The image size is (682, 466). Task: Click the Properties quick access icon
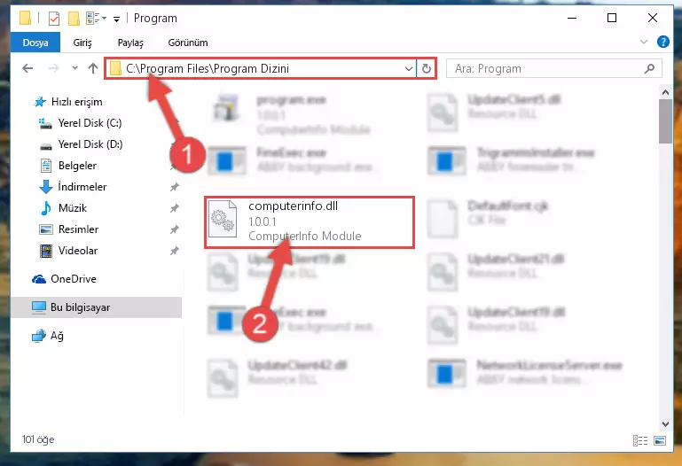point(54,19)
